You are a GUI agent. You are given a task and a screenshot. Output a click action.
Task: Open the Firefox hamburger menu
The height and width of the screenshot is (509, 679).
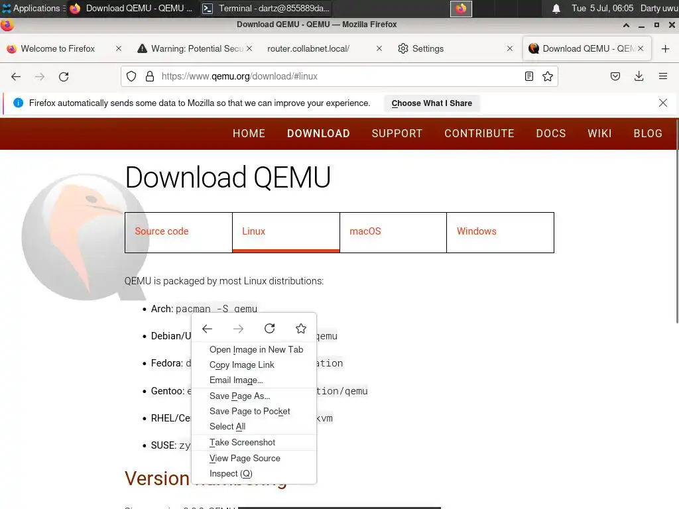(663, 77)
